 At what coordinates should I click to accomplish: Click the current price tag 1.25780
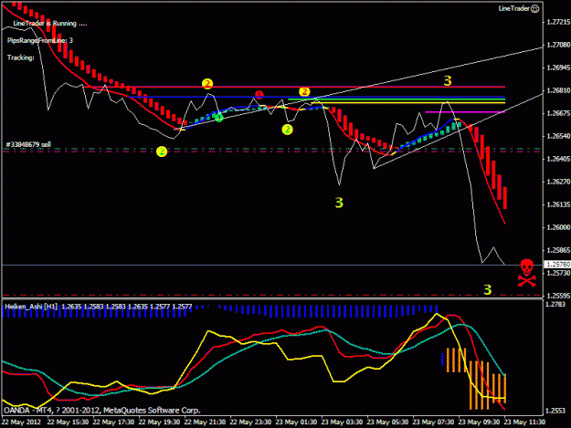tap(557, 265)
